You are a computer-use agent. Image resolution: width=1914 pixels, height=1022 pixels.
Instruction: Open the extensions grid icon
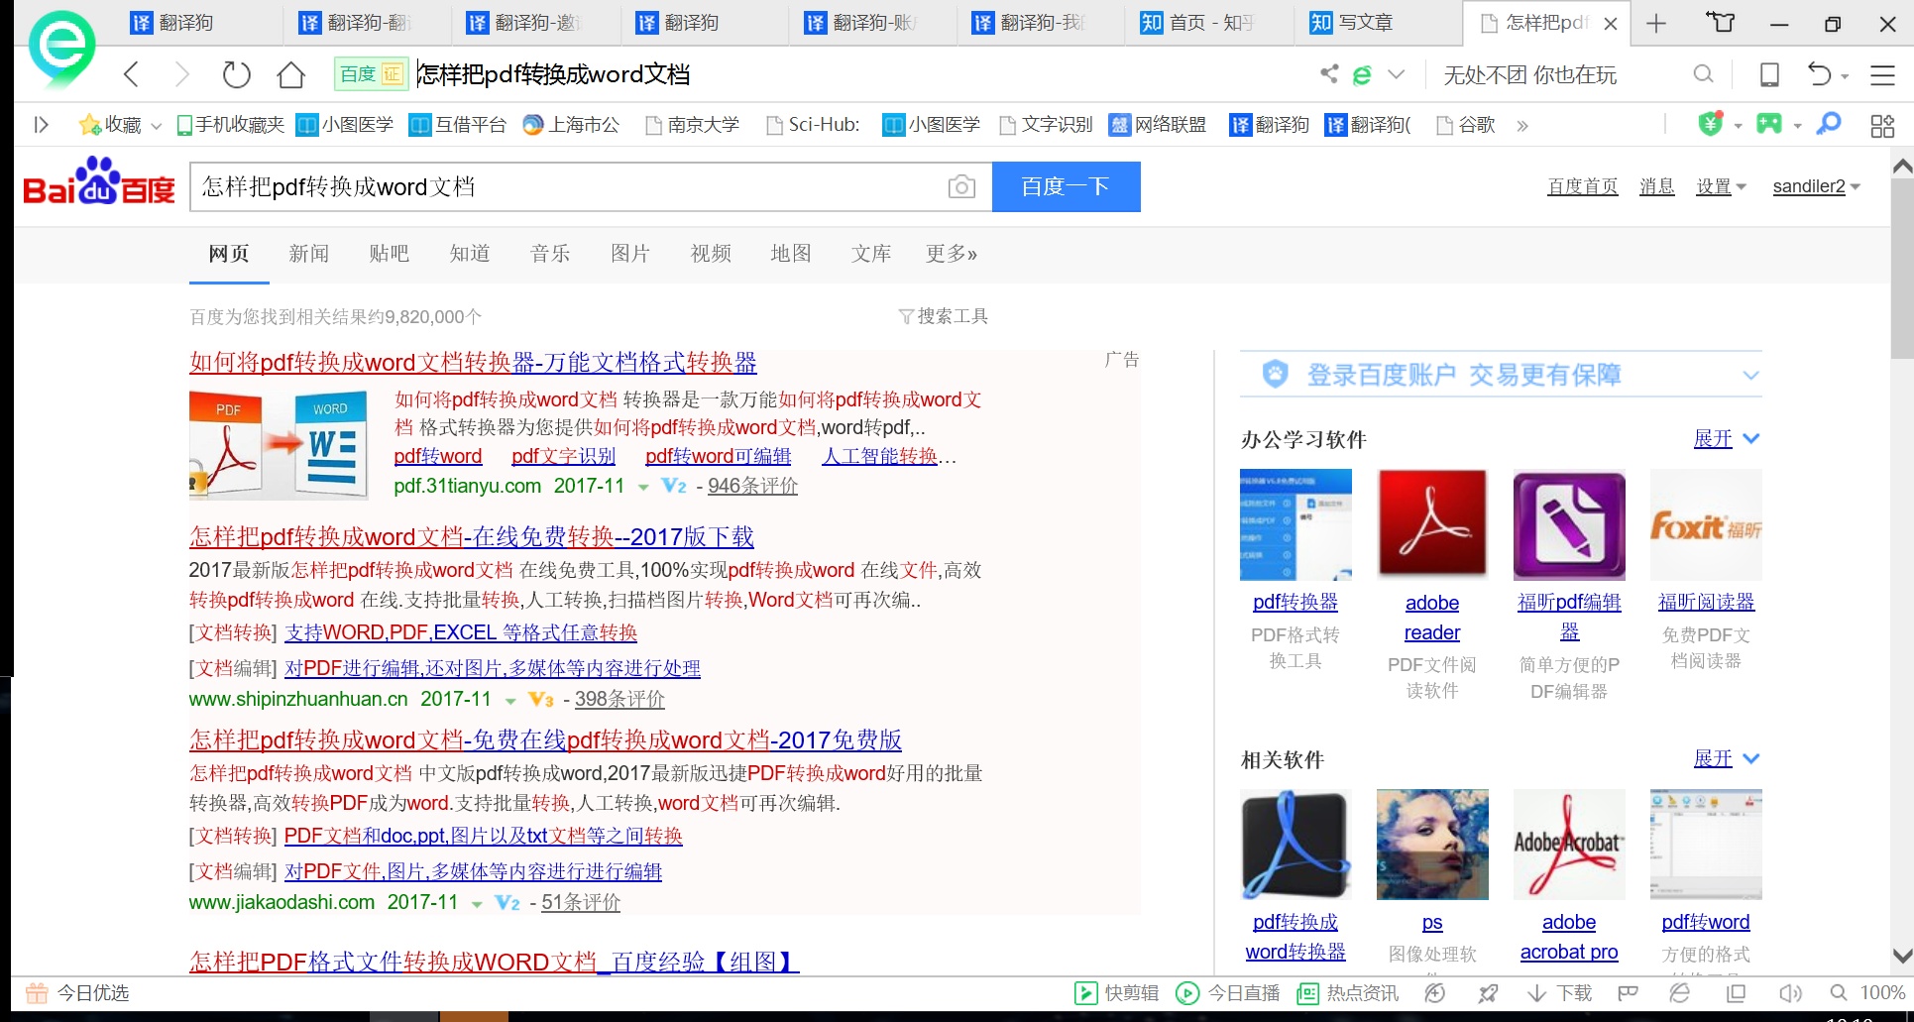1882,125
